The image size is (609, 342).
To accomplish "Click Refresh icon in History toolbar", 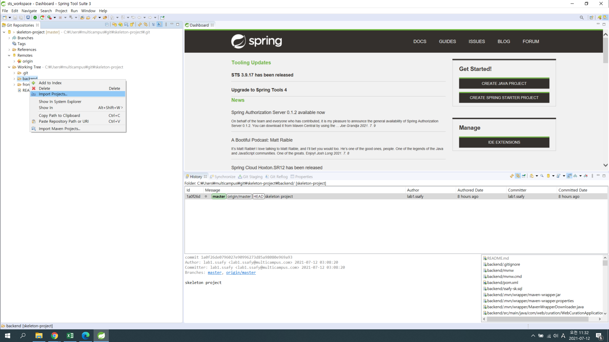I will coord(512,176).
